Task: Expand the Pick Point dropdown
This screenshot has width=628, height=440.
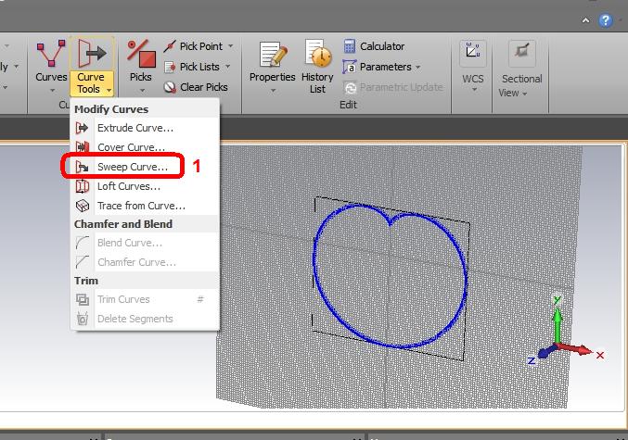Action: click(x=230, y=46)
